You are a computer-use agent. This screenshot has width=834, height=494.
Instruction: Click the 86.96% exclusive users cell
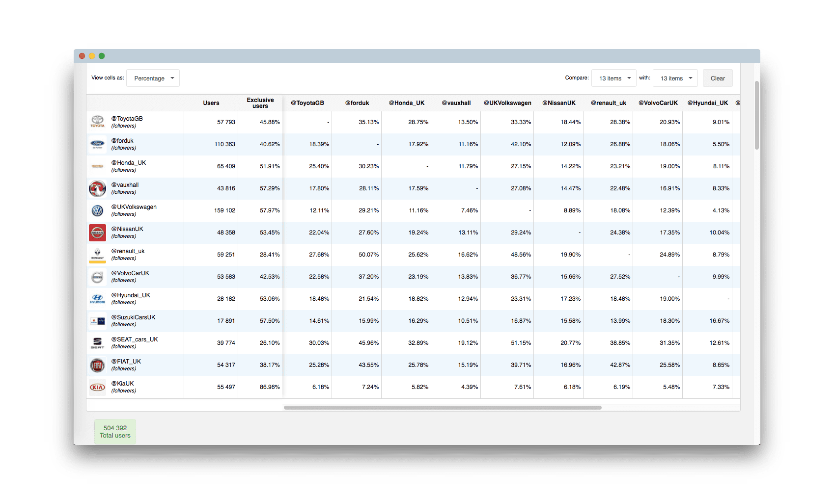(270, 387)
